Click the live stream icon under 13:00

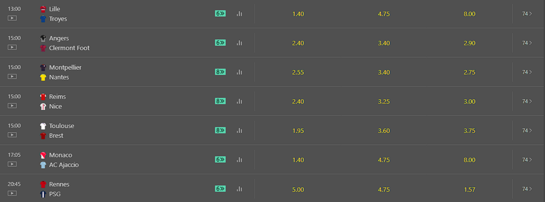point(12,18)
